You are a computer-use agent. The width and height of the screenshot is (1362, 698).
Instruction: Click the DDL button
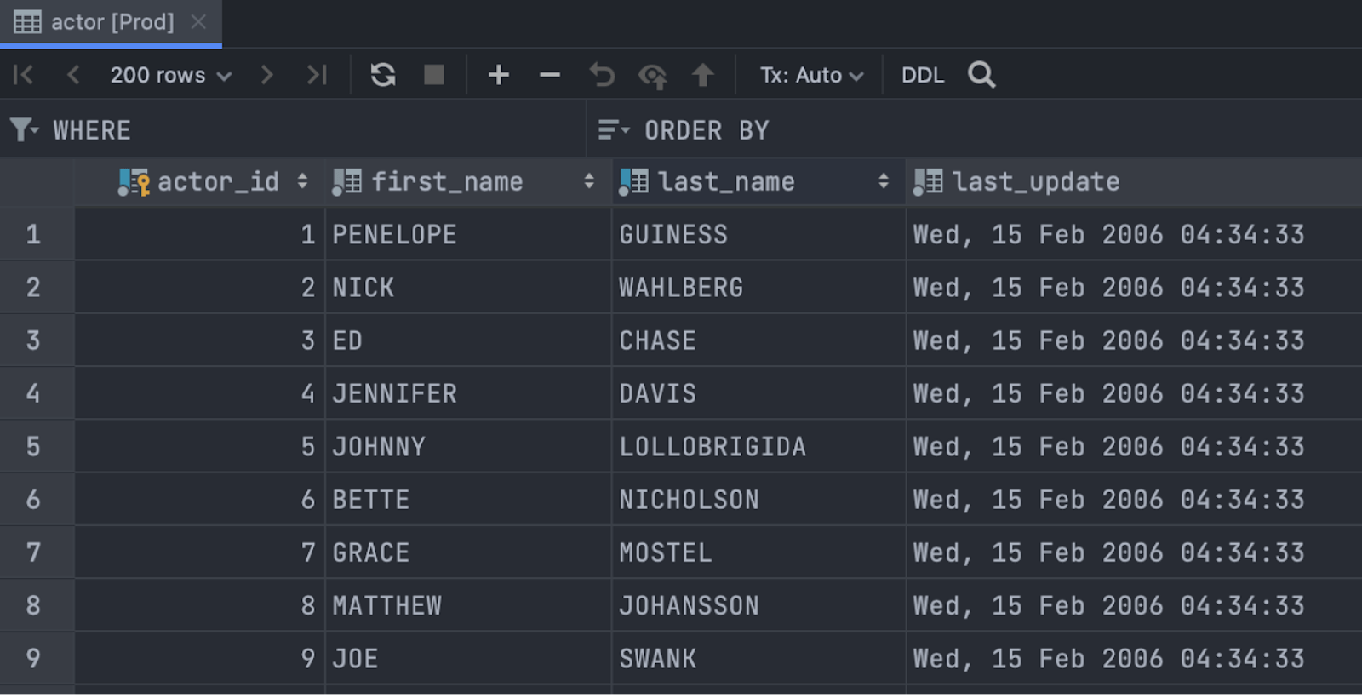(923, 75)
